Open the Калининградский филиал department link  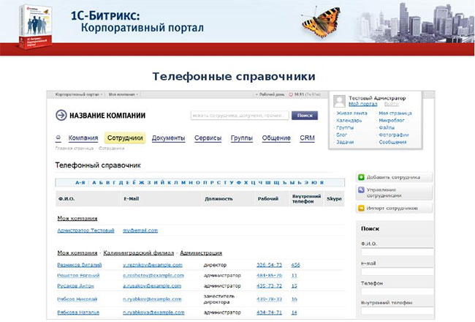point(138,252)
